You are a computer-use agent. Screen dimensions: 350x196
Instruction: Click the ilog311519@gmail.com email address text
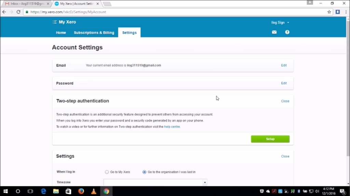(144, 65)
